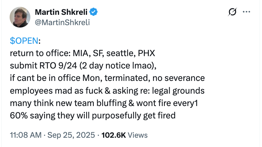Click the word Views beside the count
262x147 pixels.
pyautogui.click(x=138, y=135)
